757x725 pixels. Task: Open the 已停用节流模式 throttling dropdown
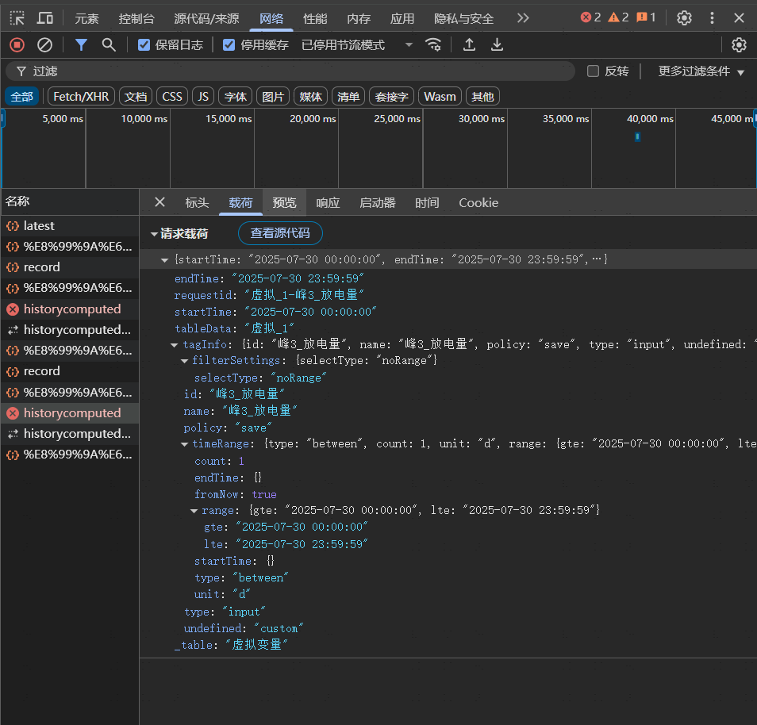(357, 45)
